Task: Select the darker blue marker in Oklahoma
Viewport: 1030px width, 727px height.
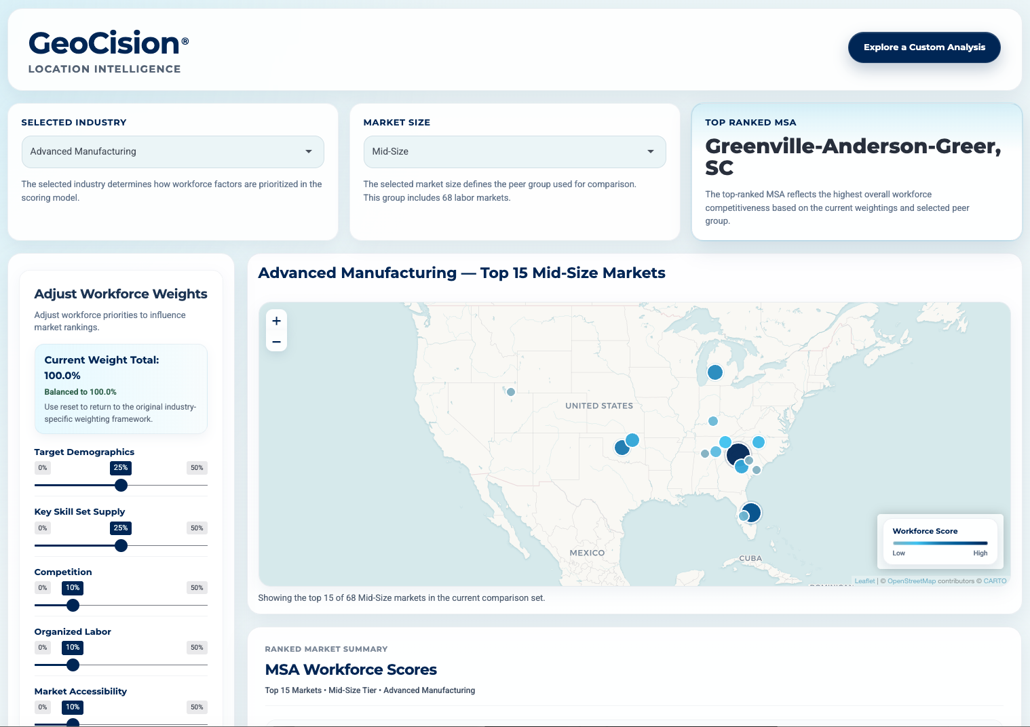Action: pyautogui.click(x=622, y=448)
